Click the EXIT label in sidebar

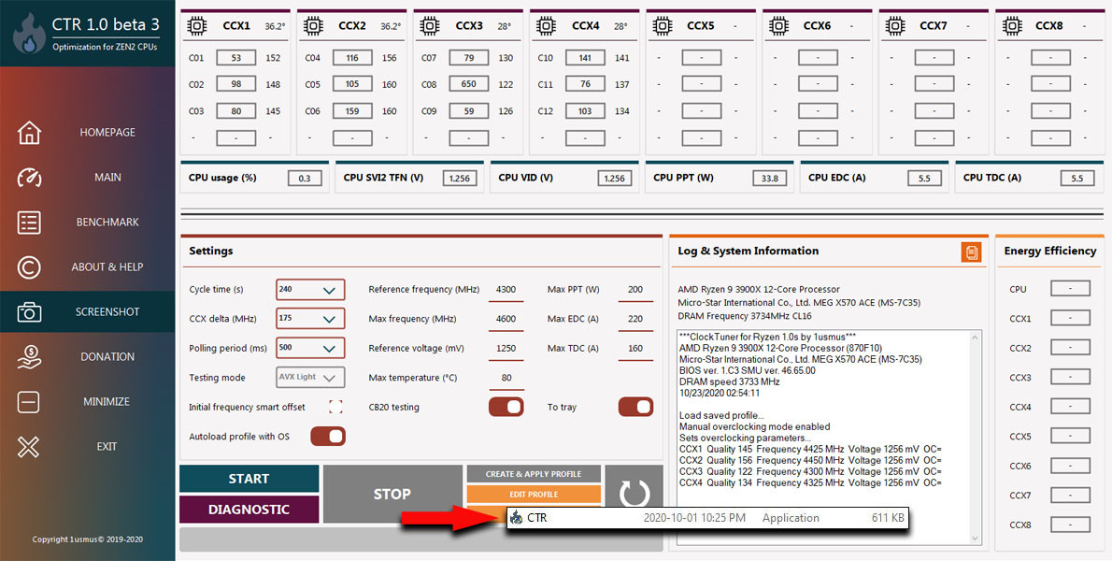pyautogui.click(x=107, y=447)
